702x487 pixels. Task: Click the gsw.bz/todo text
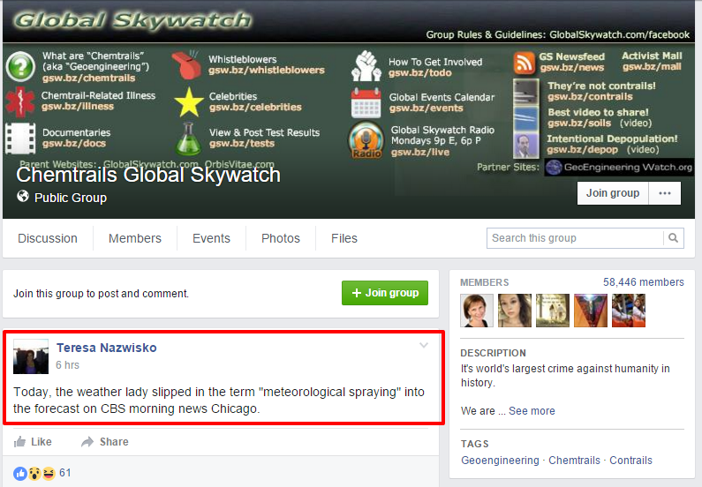coord(420,73)
